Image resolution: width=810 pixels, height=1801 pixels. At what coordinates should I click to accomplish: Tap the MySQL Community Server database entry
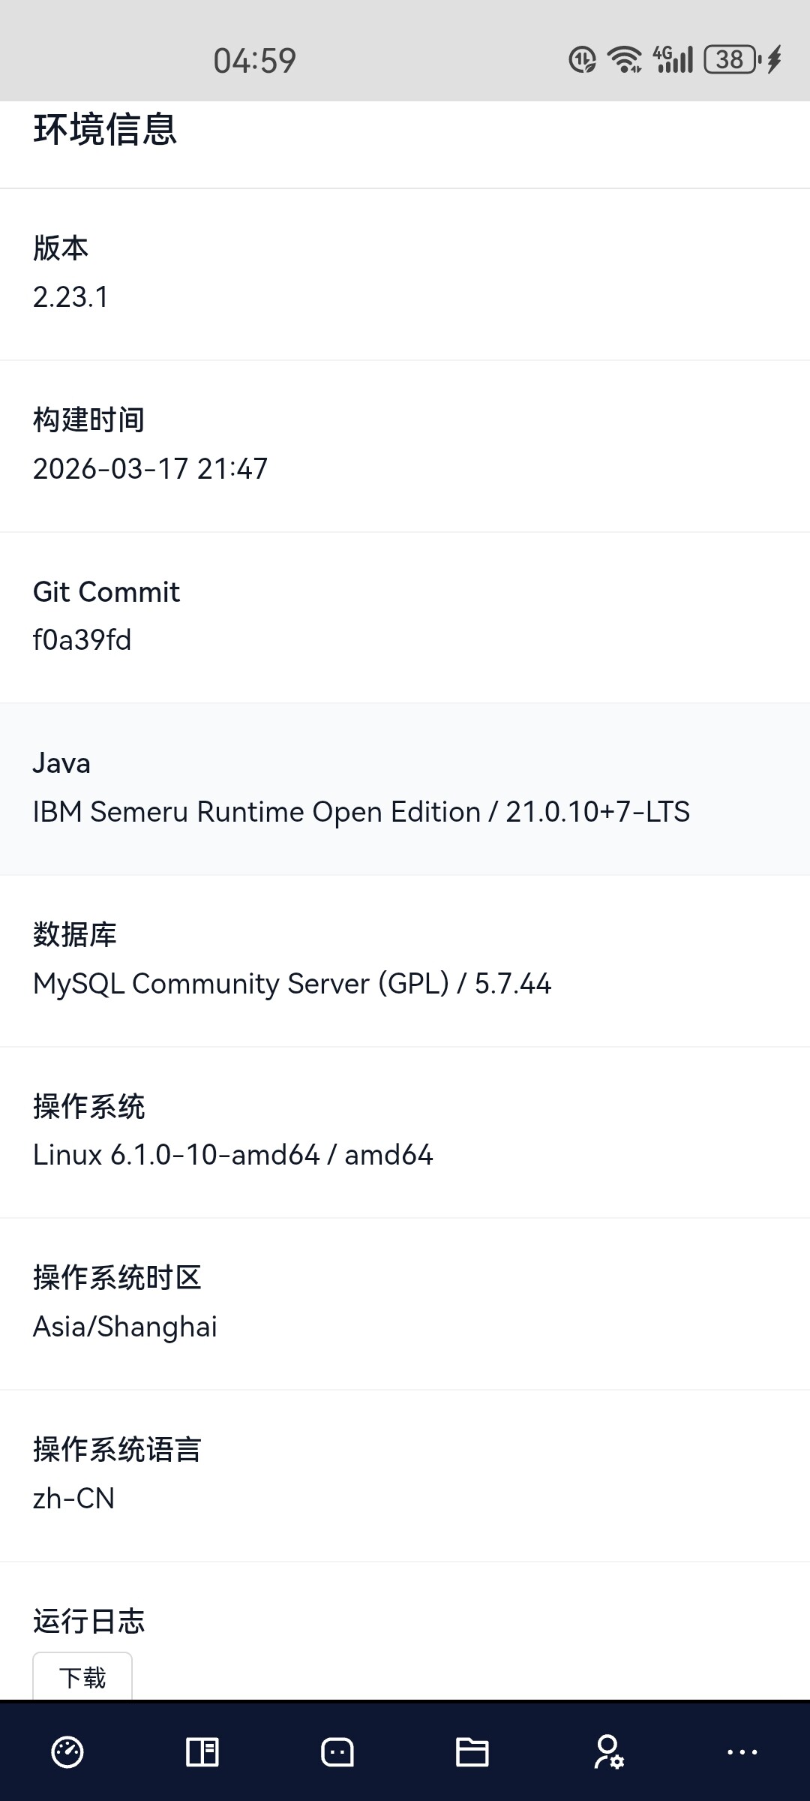(x=292, y=984)
